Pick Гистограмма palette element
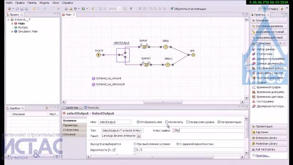 (263, 101)
